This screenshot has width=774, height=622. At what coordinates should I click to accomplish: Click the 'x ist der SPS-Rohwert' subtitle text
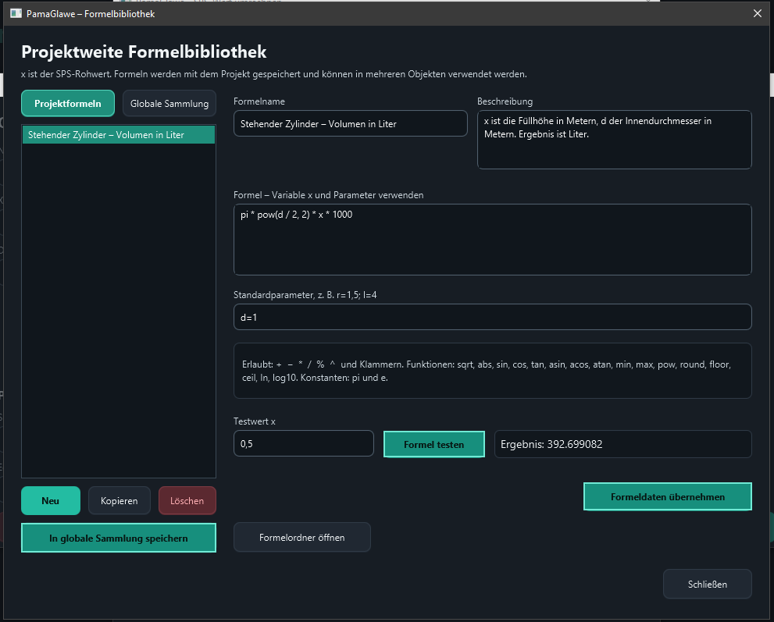point(274,74)
